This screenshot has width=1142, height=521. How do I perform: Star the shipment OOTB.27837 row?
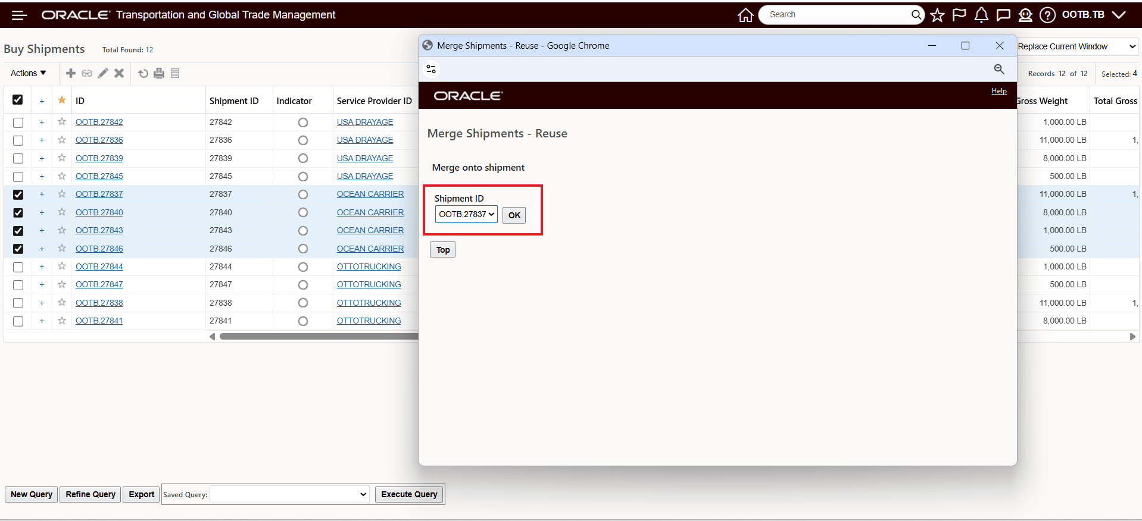[62, 194]
